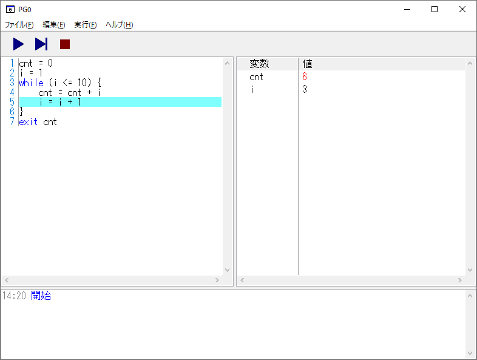Click the red value 6 for cnt
The image size is (477, 360).
305,76
